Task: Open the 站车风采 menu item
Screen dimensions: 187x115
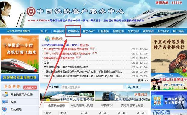Action: [x=163, y=31]
